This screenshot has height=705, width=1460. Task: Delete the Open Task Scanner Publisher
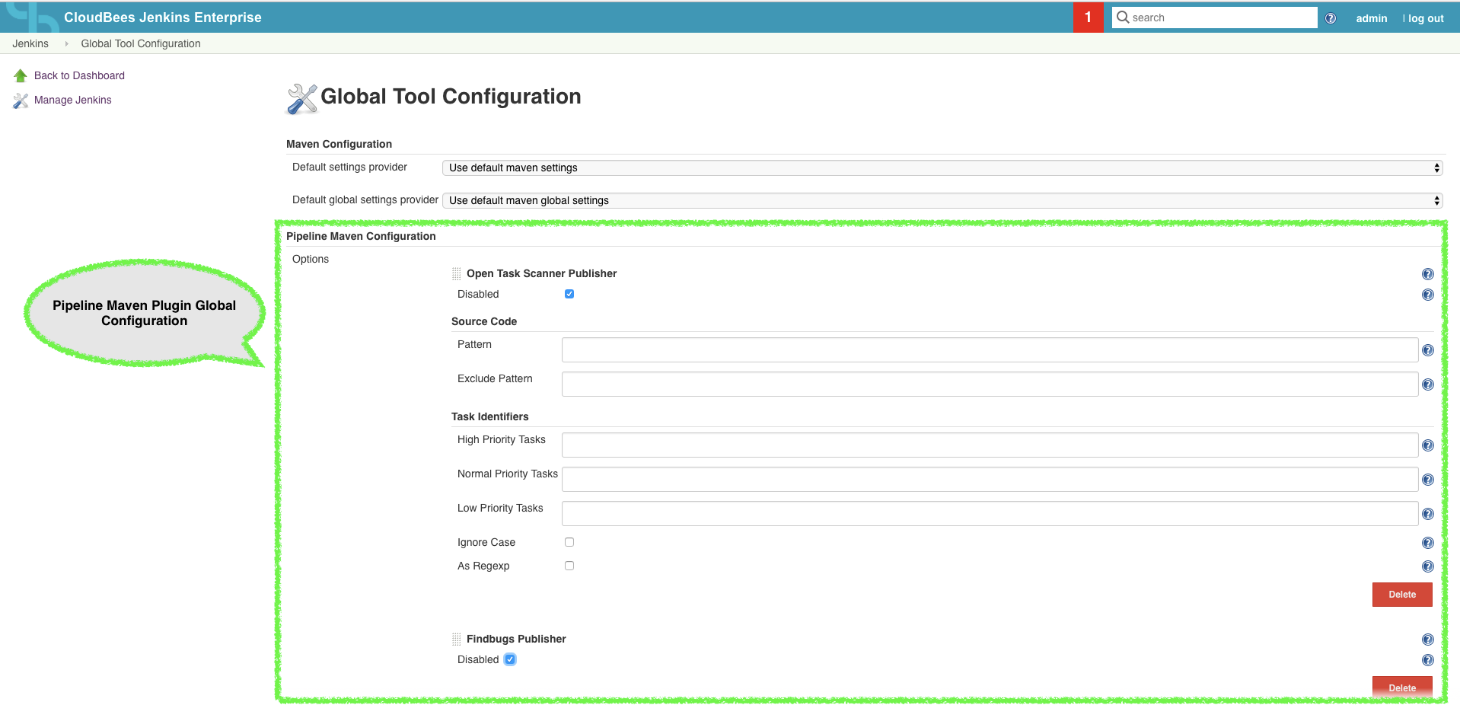pyautogui.click(x=1402, y=595)
